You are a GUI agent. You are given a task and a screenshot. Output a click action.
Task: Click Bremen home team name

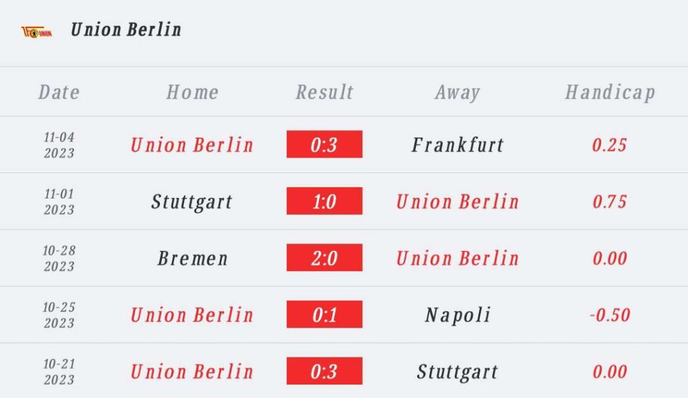[x=193, y=258]
